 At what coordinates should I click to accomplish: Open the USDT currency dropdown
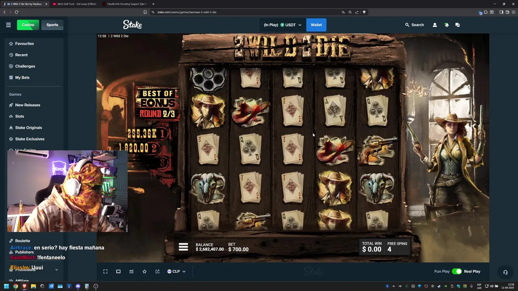coord(291,25)
